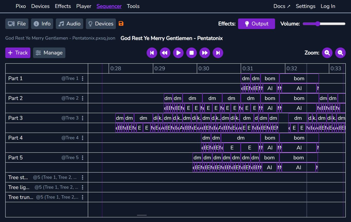Viewport: 351px width, 222px height.
Task: Toggle the Output effects button
Action: [256, 23]
